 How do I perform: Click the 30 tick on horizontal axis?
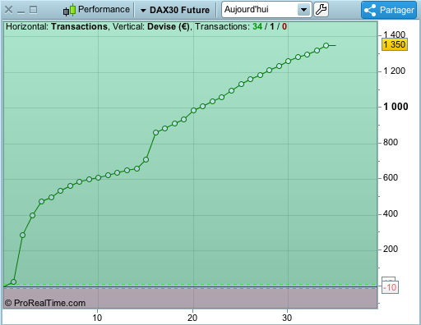click(x=287, y=318)
